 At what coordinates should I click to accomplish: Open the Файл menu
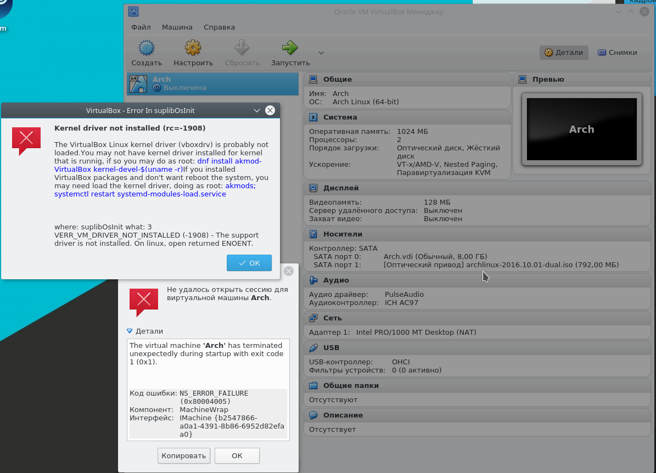(141, 27)
